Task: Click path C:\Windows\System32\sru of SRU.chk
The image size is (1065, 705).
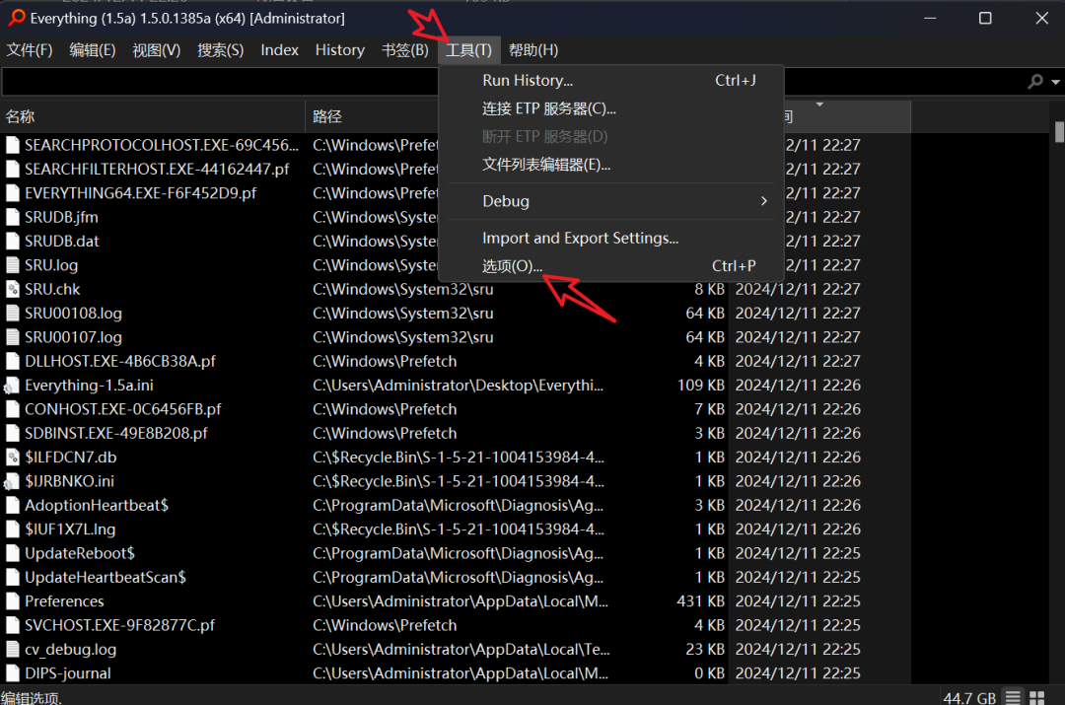Action: [402, 289]
